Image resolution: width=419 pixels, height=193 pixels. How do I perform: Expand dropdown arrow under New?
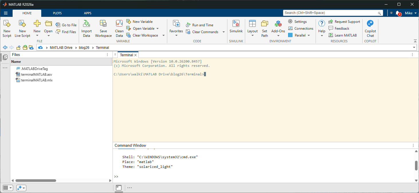click(x=37, y=36)
